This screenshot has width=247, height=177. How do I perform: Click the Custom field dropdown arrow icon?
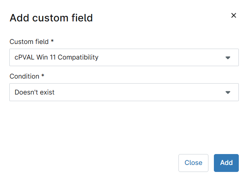click(x=228, y=58)
